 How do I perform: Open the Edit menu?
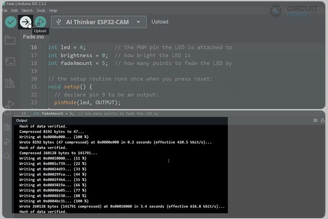(x=14, y=10)
